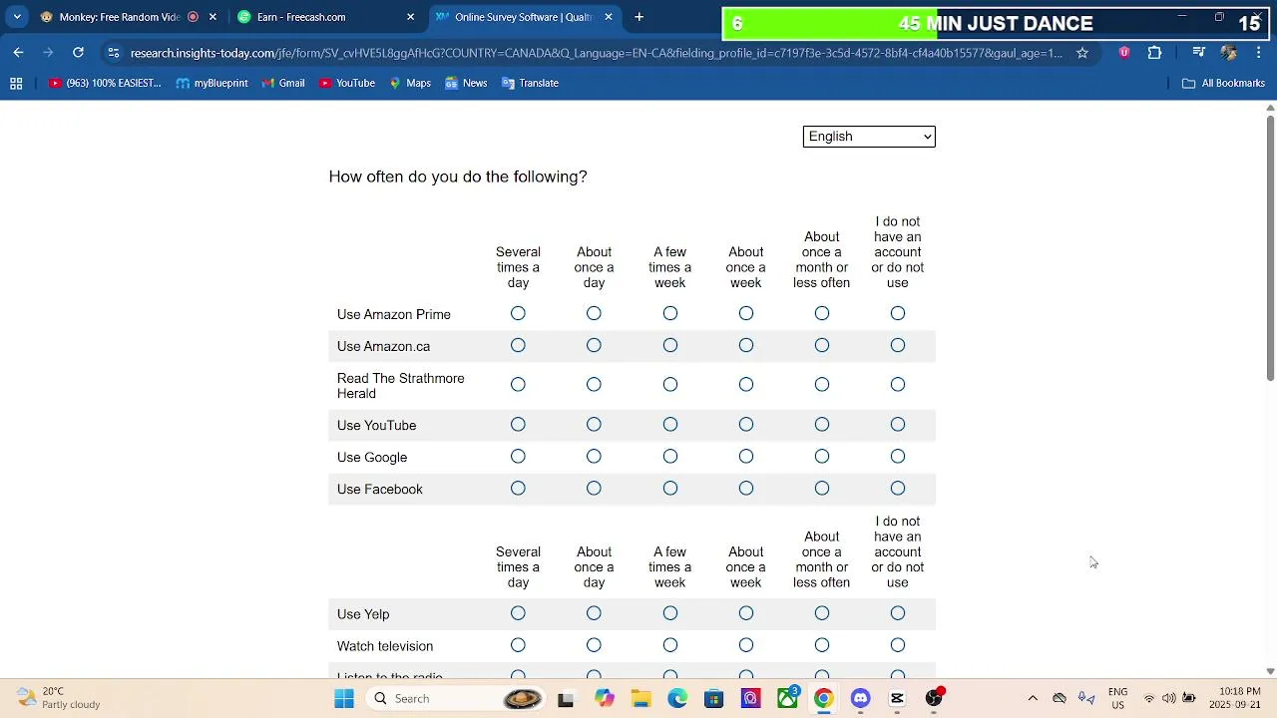Open the myBlueprint bookmark
The image size is (1277, 718).
212,84
